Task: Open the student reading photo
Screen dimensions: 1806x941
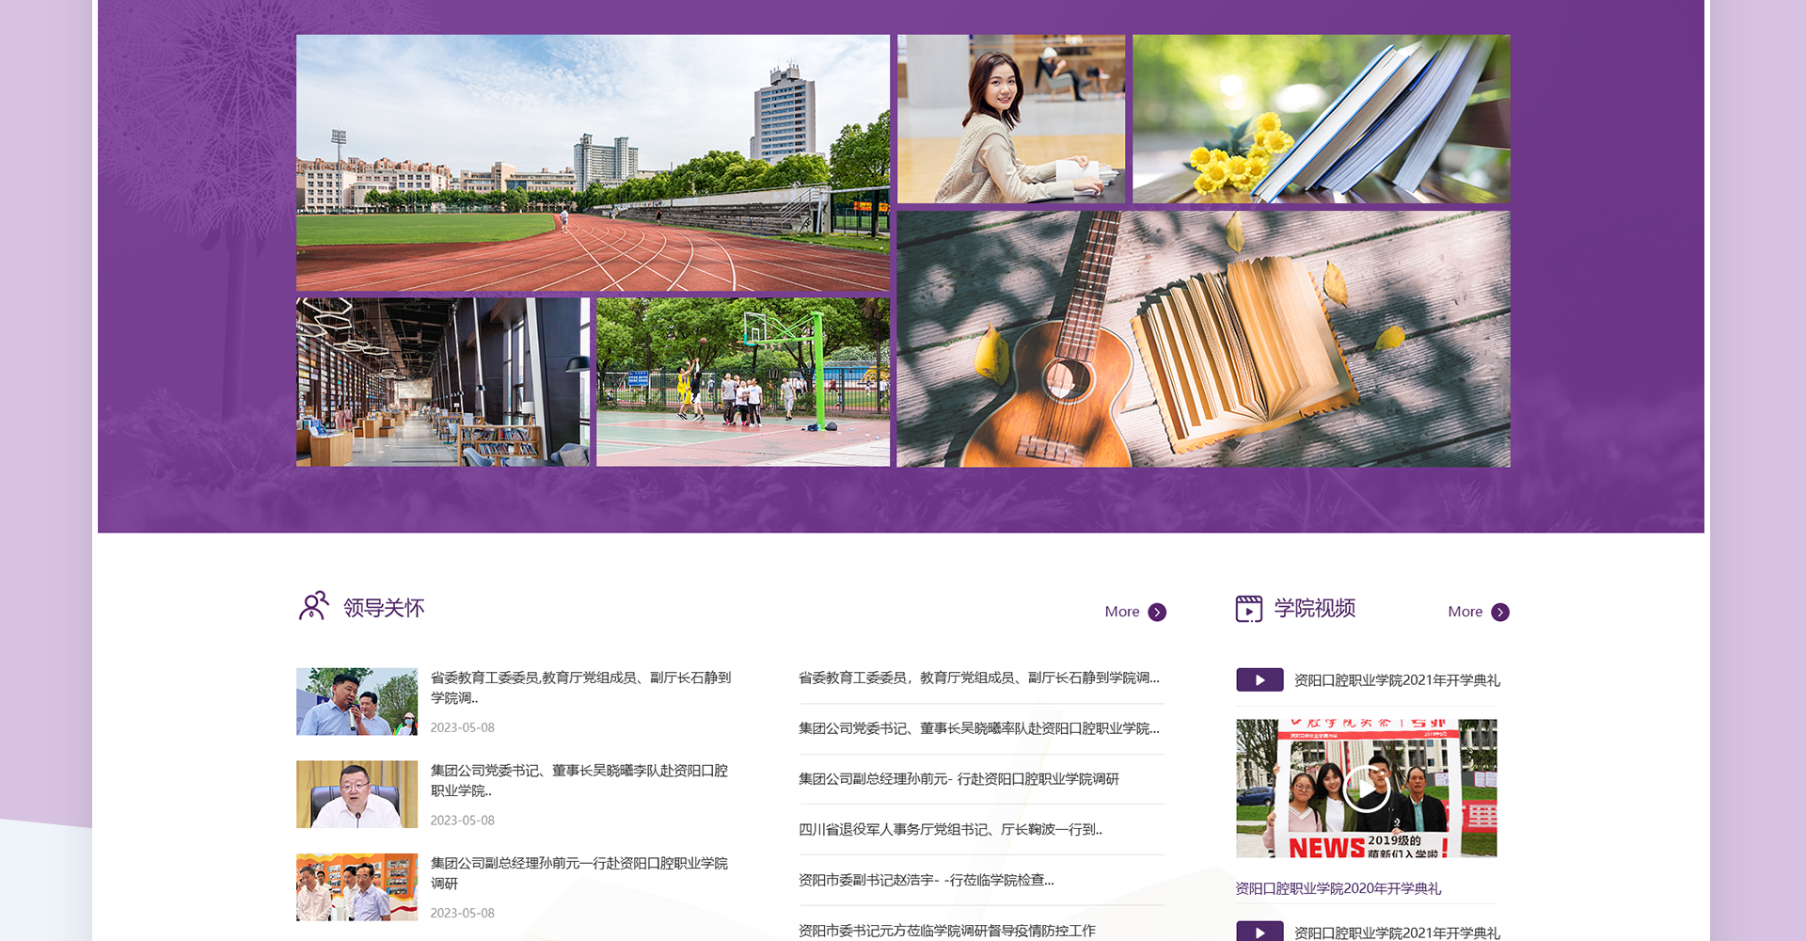Action: point(1010,120)
